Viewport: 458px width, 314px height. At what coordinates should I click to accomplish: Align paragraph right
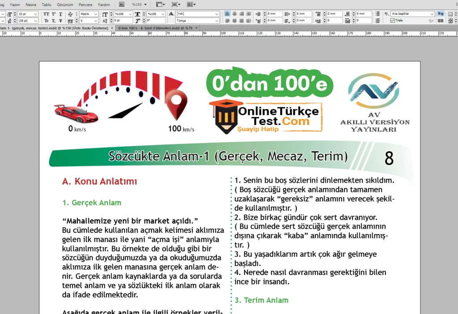coord(241,14)
